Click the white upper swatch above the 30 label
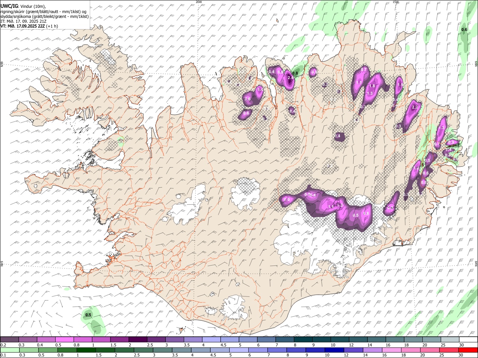478x358 pixels. pos(468,340)
